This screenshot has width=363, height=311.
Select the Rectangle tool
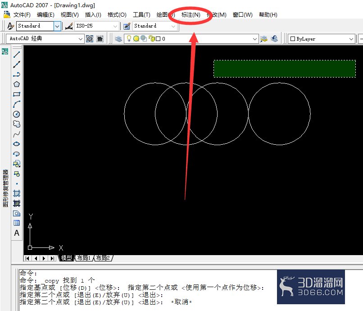[x=17, y=94]
